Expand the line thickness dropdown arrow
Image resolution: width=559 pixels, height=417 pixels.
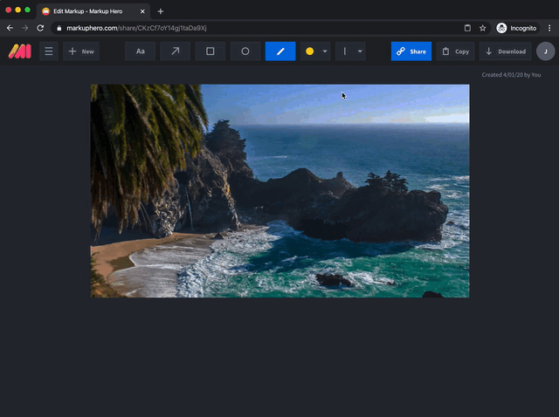(x=360, y=51)
